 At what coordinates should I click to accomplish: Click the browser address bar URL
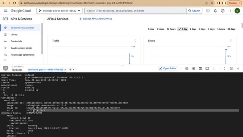click(78, 3)
